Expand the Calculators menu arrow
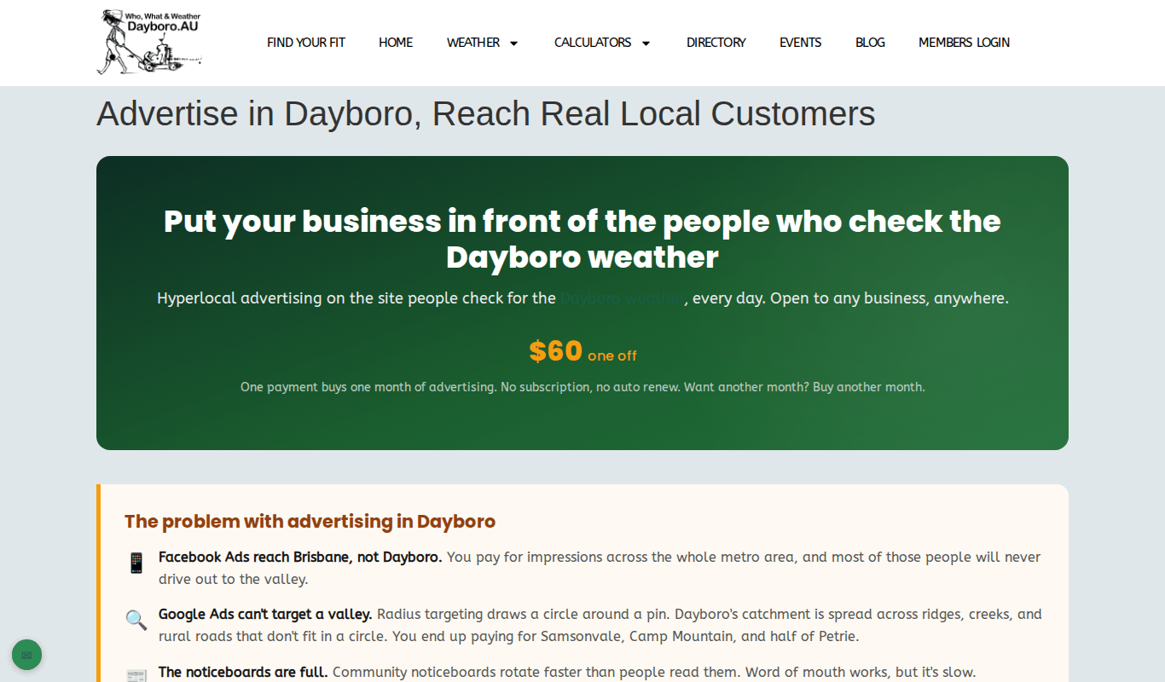This screenshot has width=1165, height=682. pos(646,43)
